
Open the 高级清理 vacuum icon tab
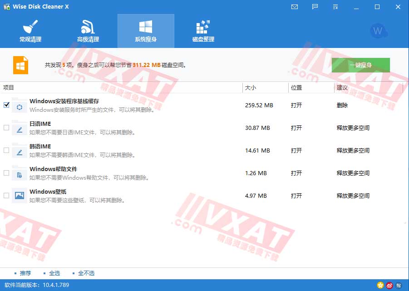click(88, 31)
